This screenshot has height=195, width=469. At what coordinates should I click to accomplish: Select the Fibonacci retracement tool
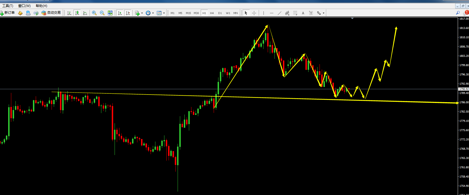[295, 13]
